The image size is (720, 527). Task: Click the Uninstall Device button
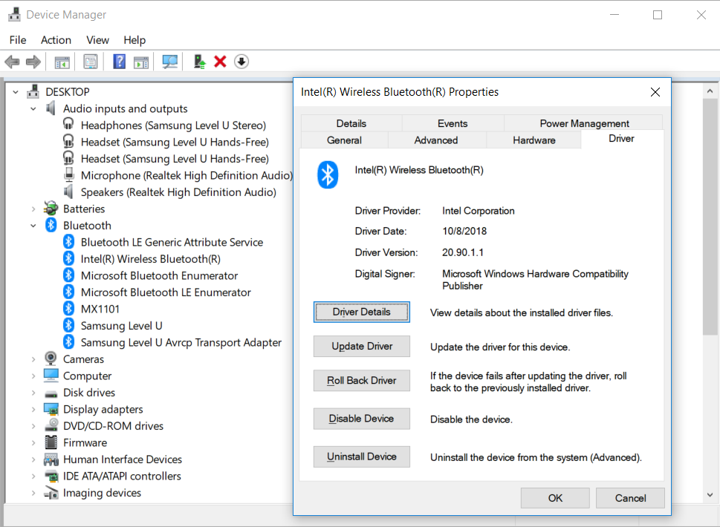tap(362, 456)
